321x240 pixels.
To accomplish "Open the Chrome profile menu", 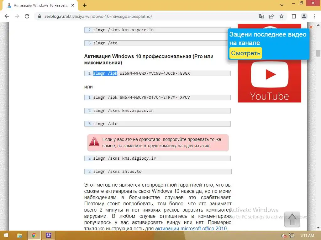I will pyautogui.click(x=304, y=16).
